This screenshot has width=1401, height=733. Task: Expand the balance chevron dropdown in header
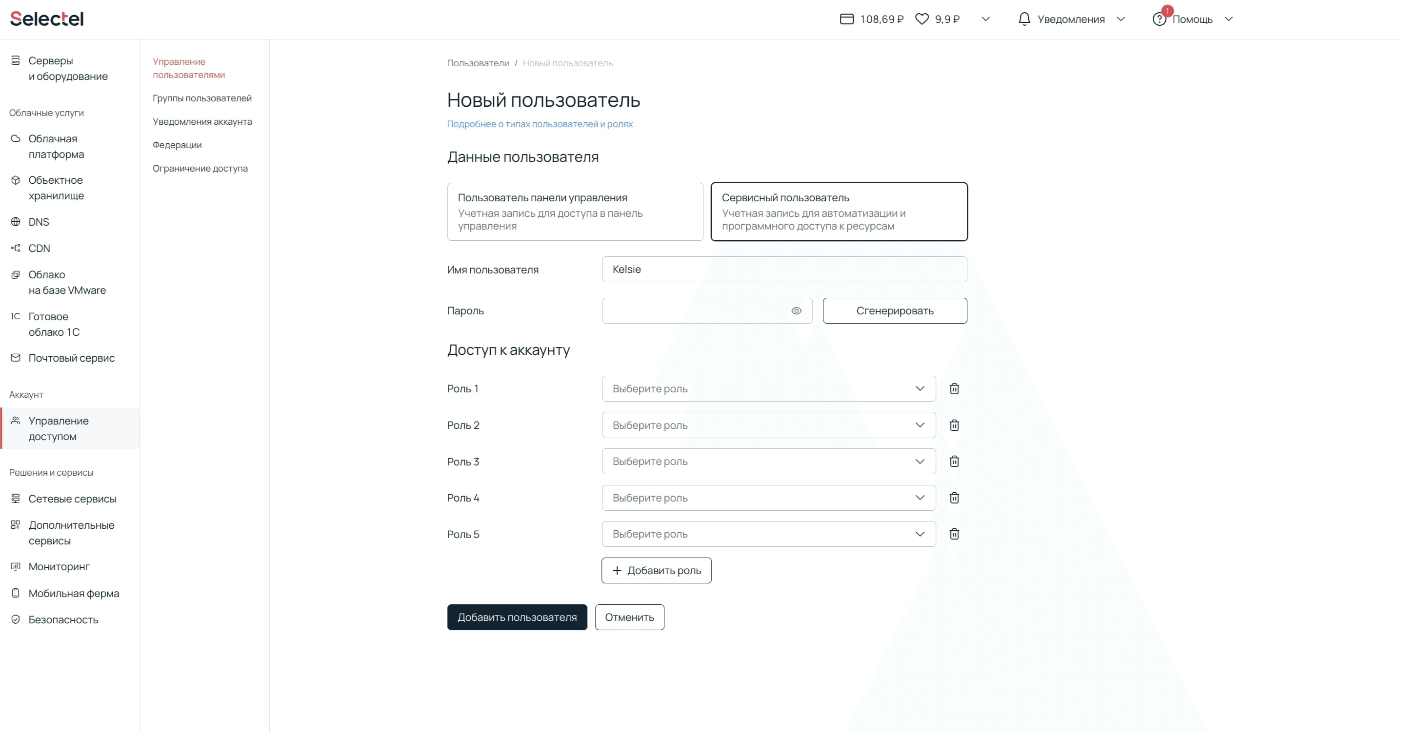pos(985,19)
